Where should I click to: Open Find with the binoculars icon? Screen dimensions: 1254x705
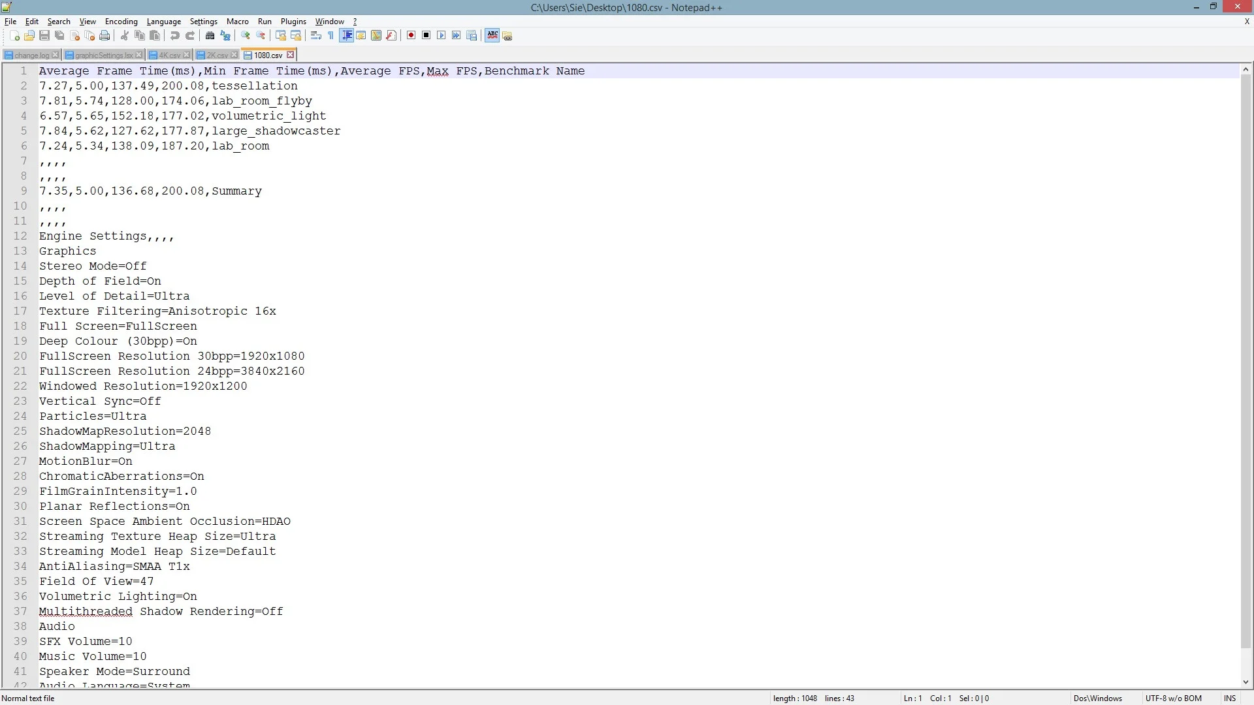pos(210,35)
